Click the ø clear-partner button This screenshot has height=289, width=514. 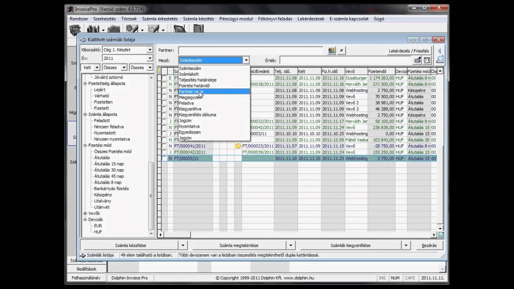(341, 51)
